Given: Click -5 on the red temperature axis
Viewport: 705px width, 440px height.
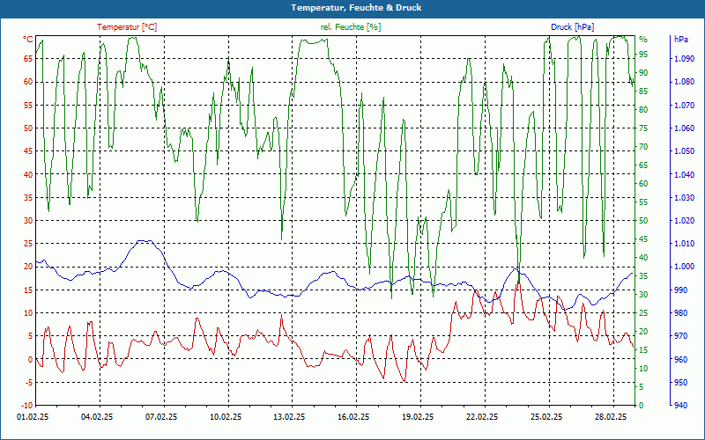Looking at the screenshot, I should [29, 383].
